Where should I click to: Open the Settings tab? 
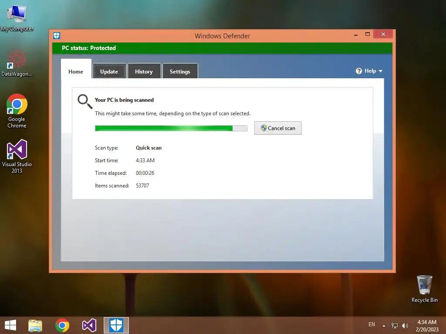[180, 71]
